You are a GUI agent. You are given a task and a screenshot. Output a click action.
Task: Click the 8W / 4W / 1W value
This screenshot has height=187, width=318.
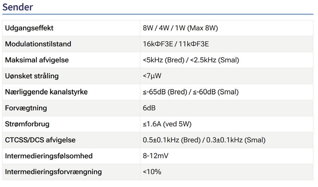tap(180, 28)
